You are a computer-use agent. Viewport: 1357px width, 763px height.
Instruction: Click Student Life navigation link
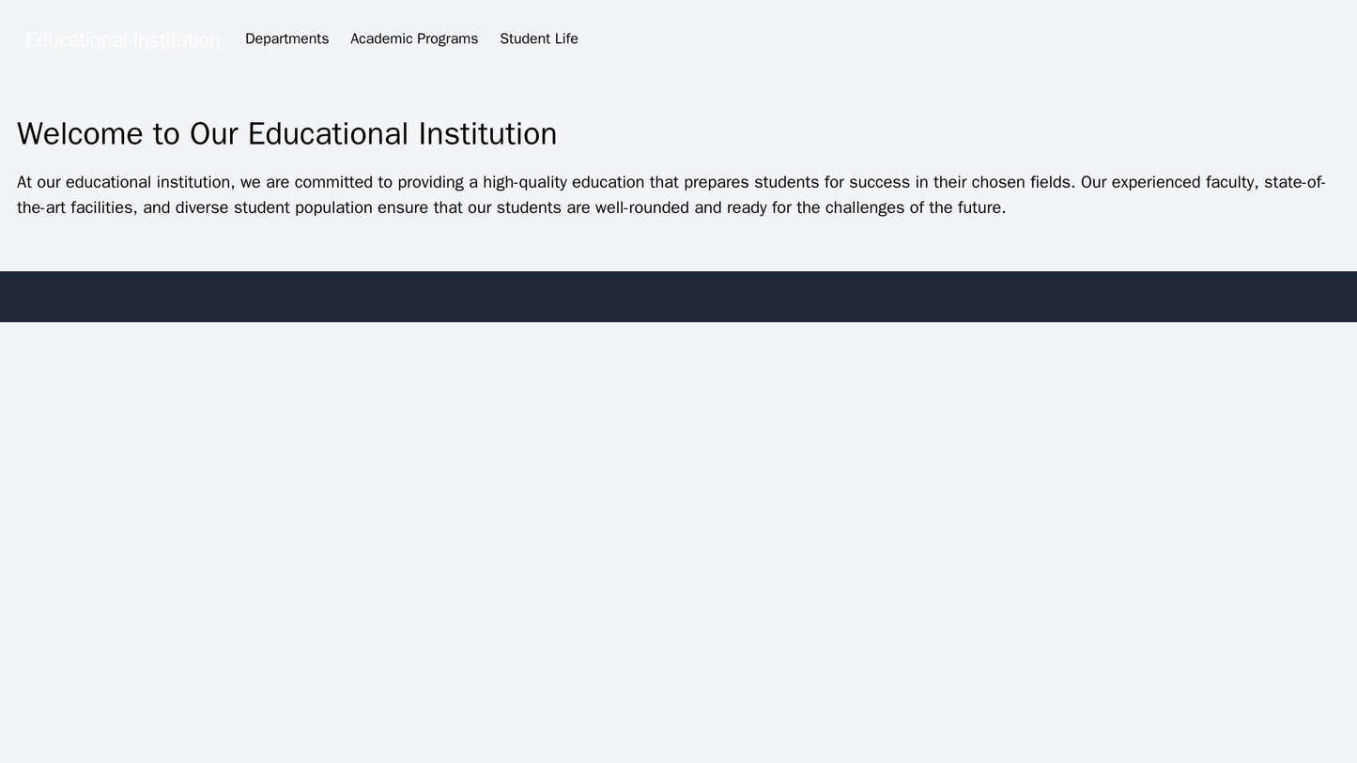pos(537,38)
